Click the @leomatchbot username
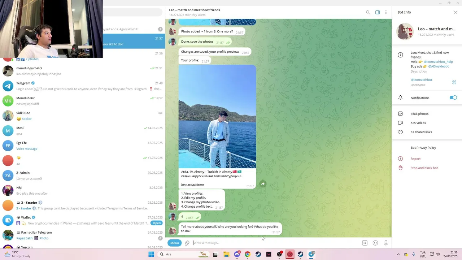 (421, 80)
